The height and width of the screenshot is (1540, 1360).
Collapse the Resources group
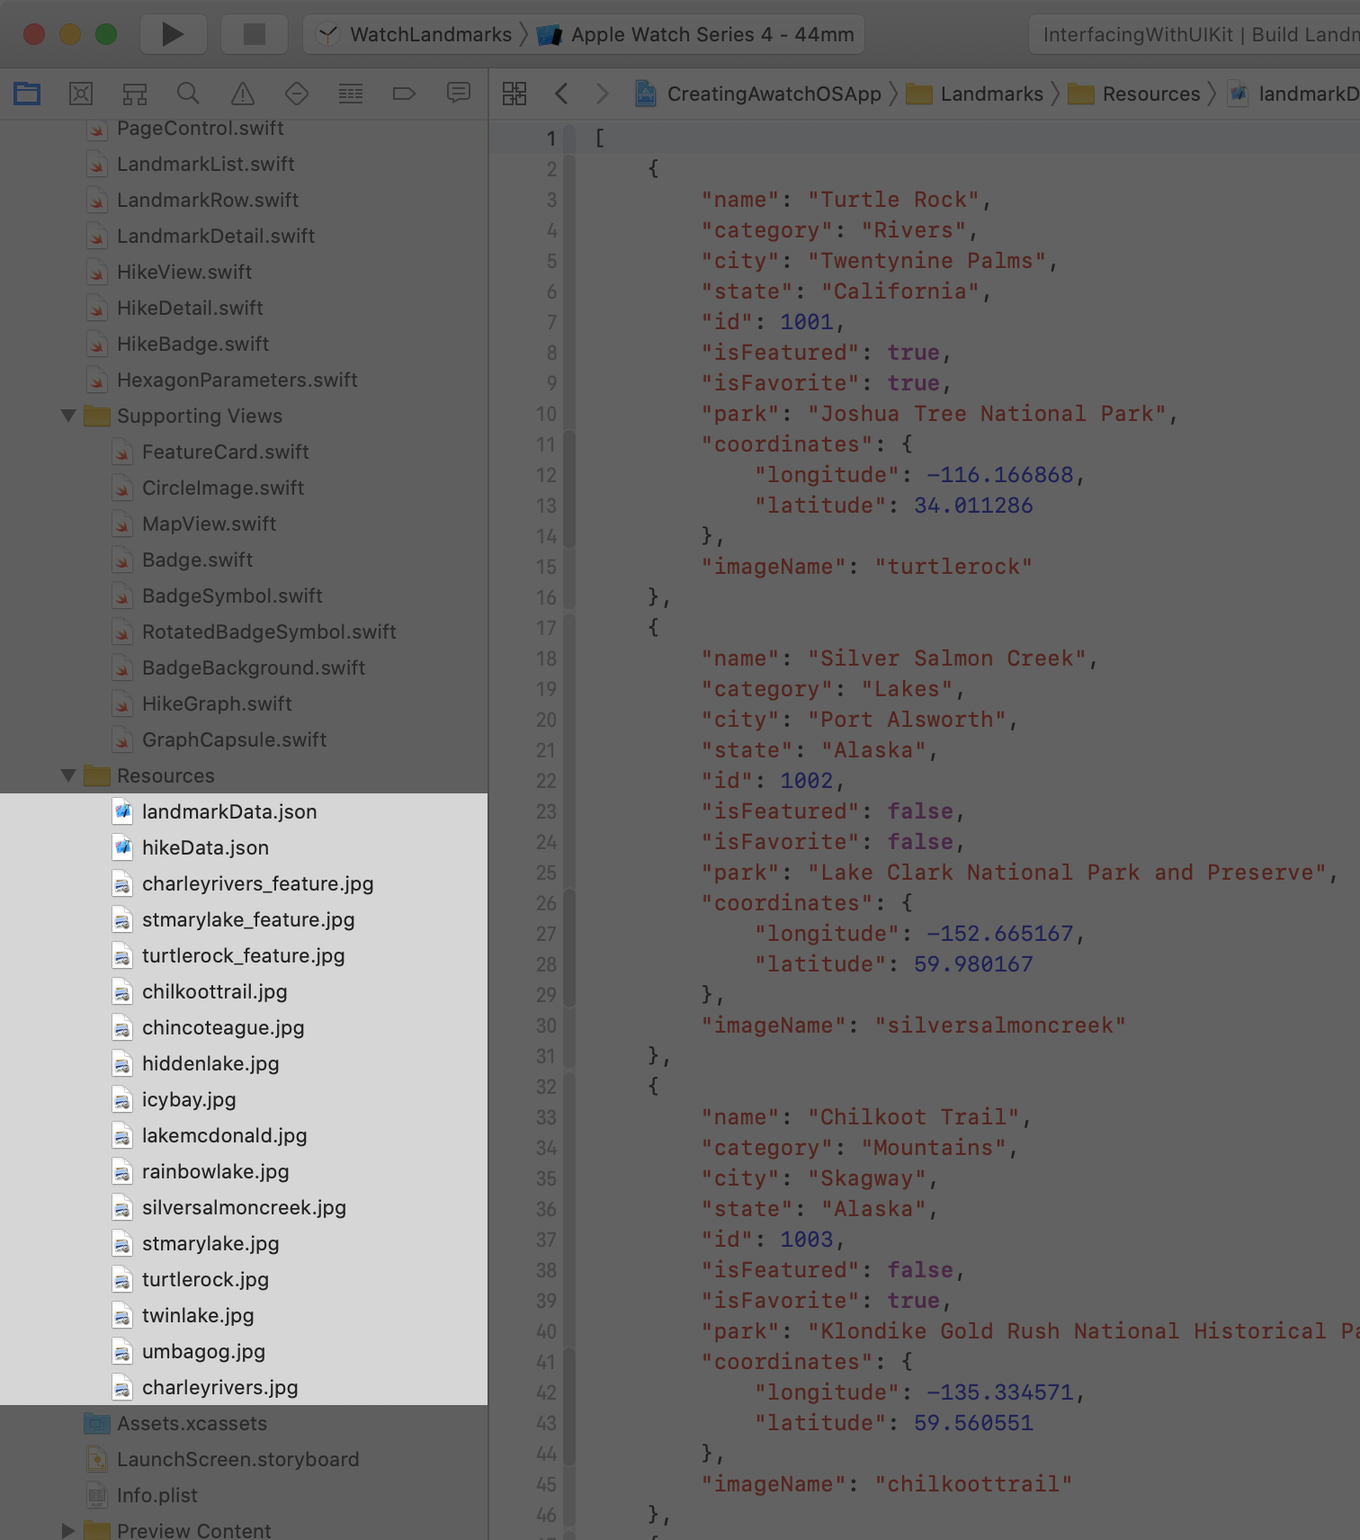(67, 775)
